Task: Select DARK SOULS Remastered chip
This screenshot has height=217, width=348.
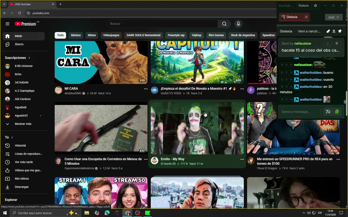Action: click(x=144, y=35)
